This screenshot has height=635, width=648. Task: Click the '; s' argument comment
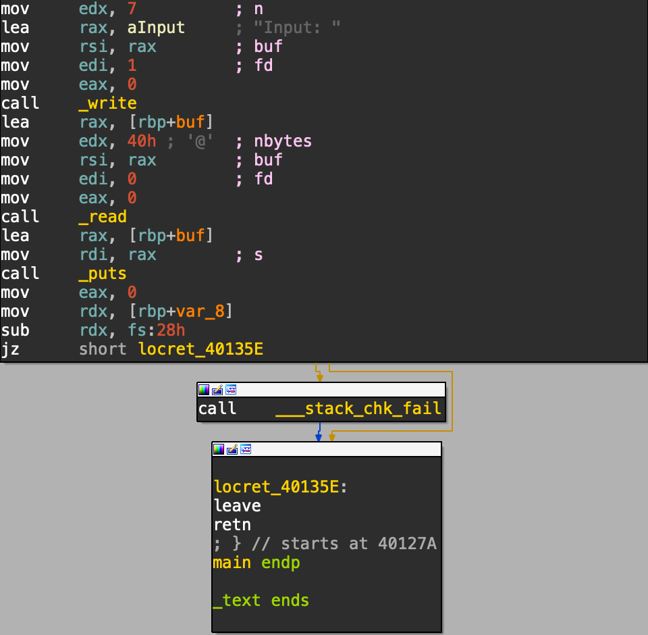coord(249,255)
